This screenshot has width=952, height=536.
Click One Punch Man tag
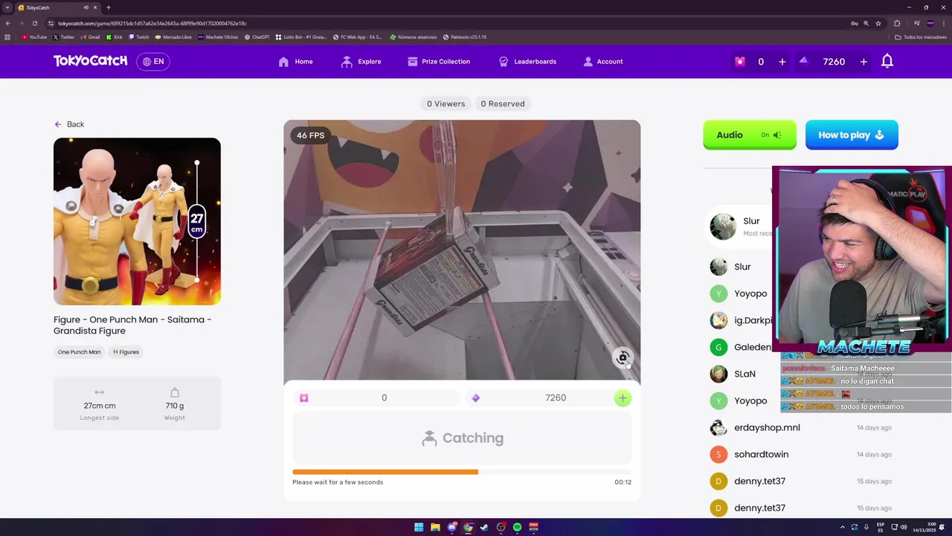[79, 352]
